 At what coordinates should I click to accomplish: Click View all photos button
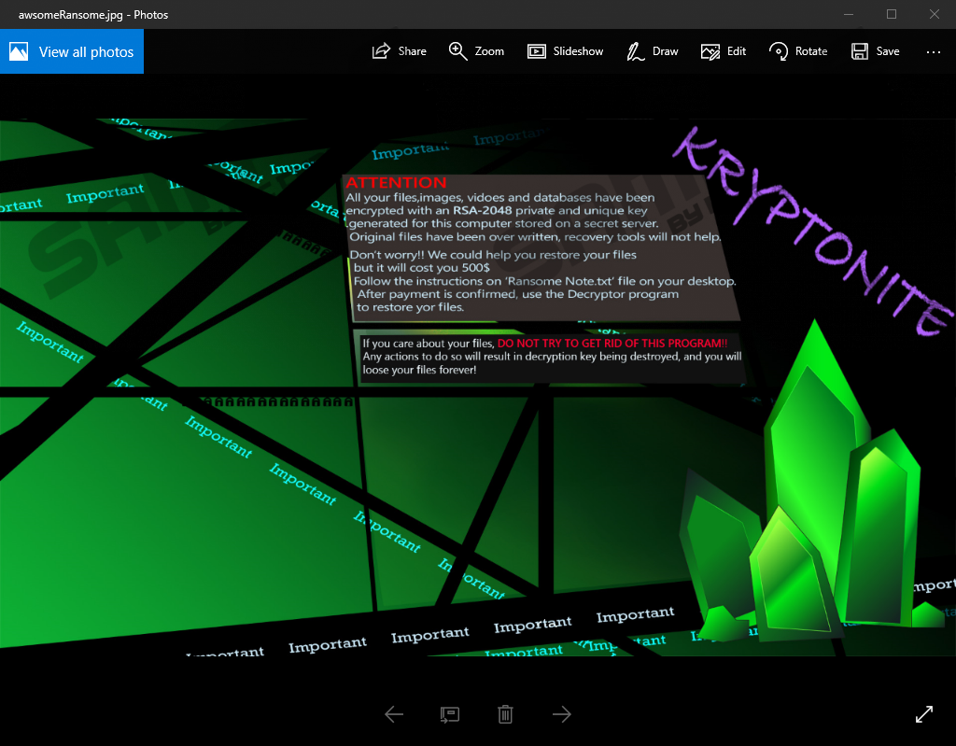[x=72, y=51]
